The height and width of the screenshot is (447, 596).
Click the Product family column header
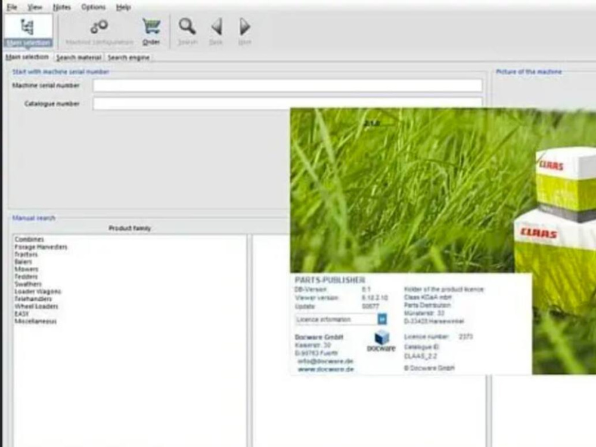point(129,228)
